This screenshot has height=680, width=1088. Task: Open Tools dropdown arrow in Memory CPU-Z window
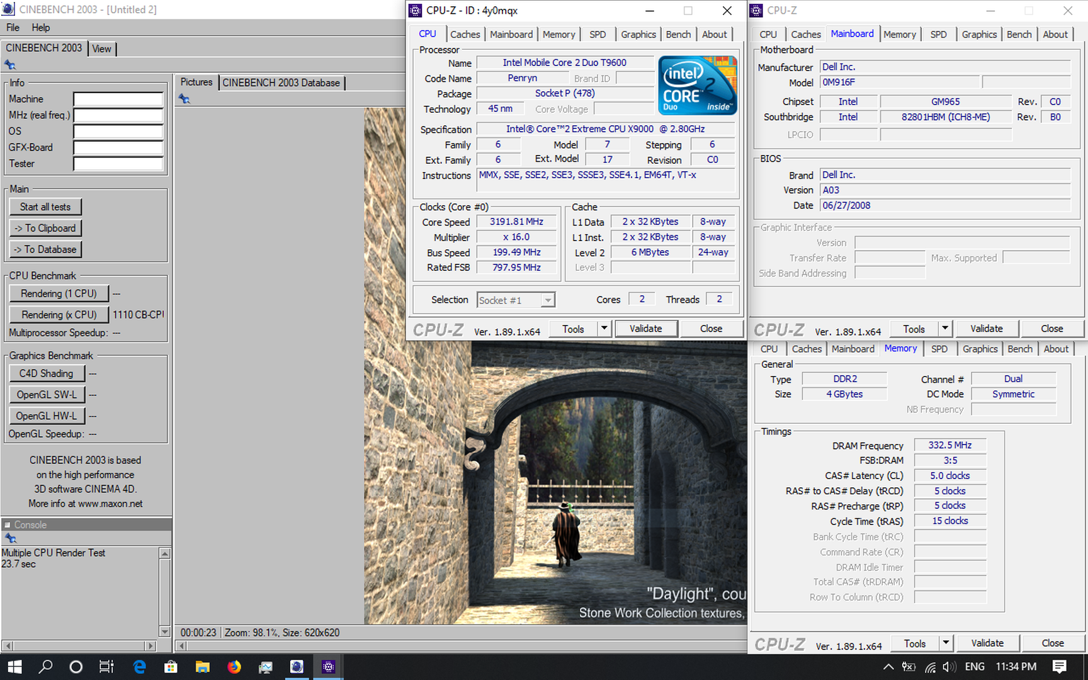tap(946, 643)
